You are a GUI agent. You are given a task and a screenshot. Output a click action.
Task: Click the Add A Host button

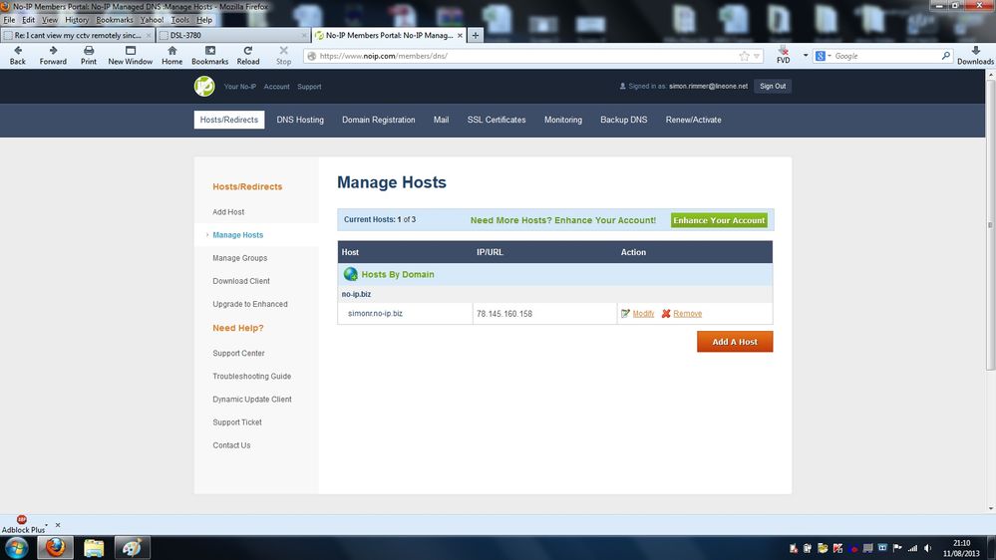[735, 342]
